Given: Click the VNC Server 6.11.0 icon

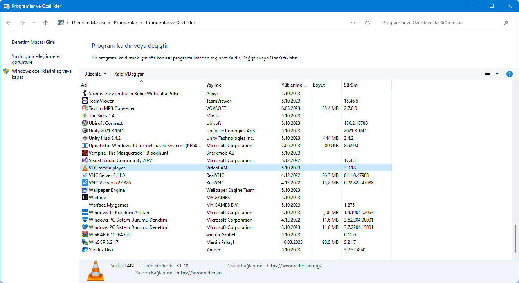Looking at the screenshot, I should tap(85, 175).
